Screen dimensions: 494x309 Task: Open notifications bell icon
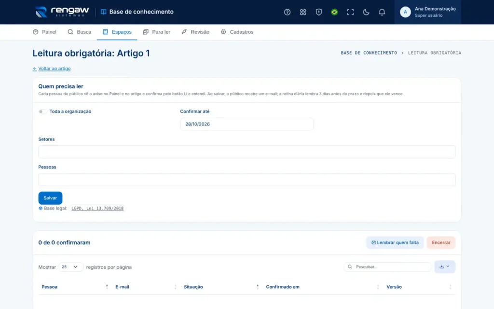tap(382, 12)
